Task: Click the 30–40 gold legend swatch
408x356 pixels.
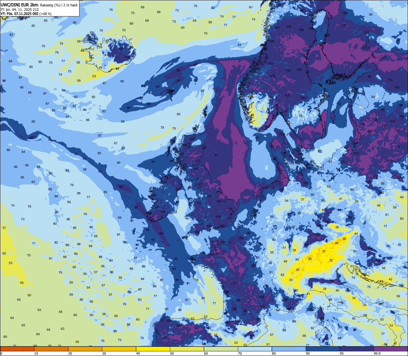Action: pyautogui.click(x=119, y=349)
